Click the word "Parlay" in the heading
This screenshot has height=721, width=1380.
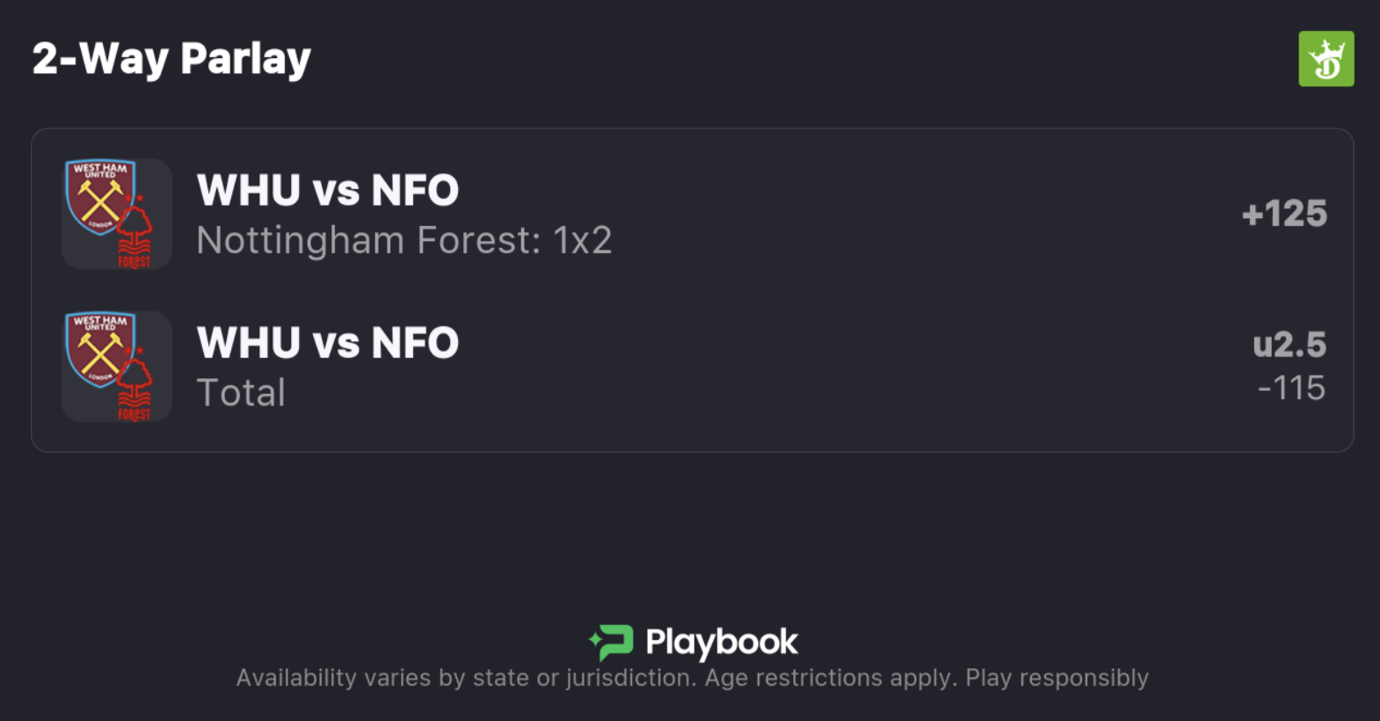pos(245,59)
